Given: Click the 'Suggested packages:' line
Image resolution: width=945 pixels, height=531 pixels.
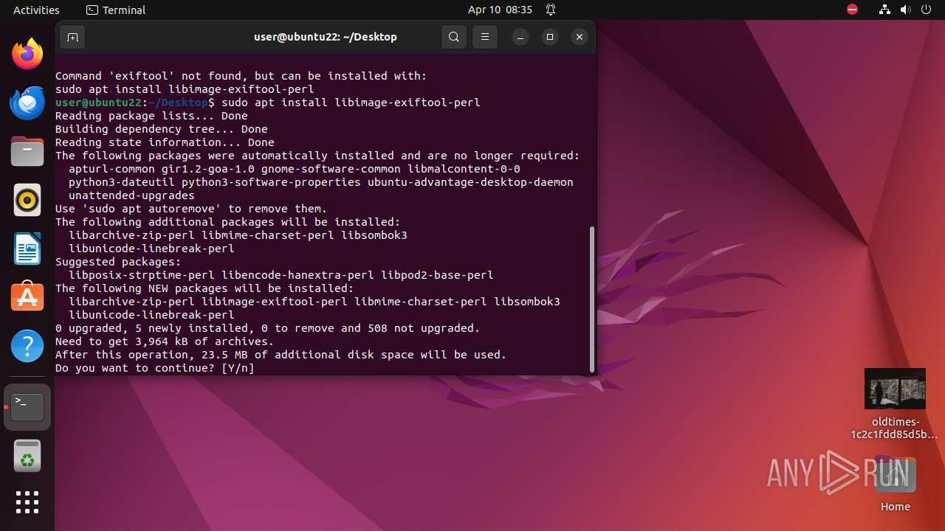Looking at the screenshot, I should point(118,262).
